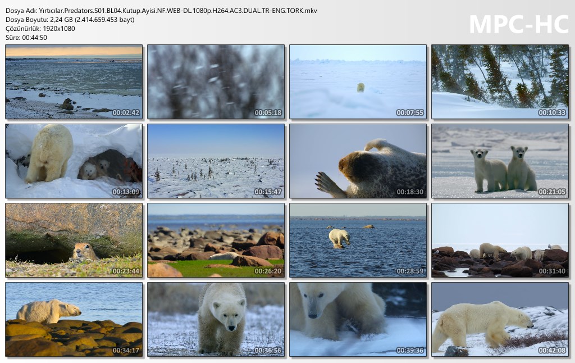Click the Dosya Boyutu 2,24 GB line
The width and height of the screenshot is (575, 363).
click(70, 20)
